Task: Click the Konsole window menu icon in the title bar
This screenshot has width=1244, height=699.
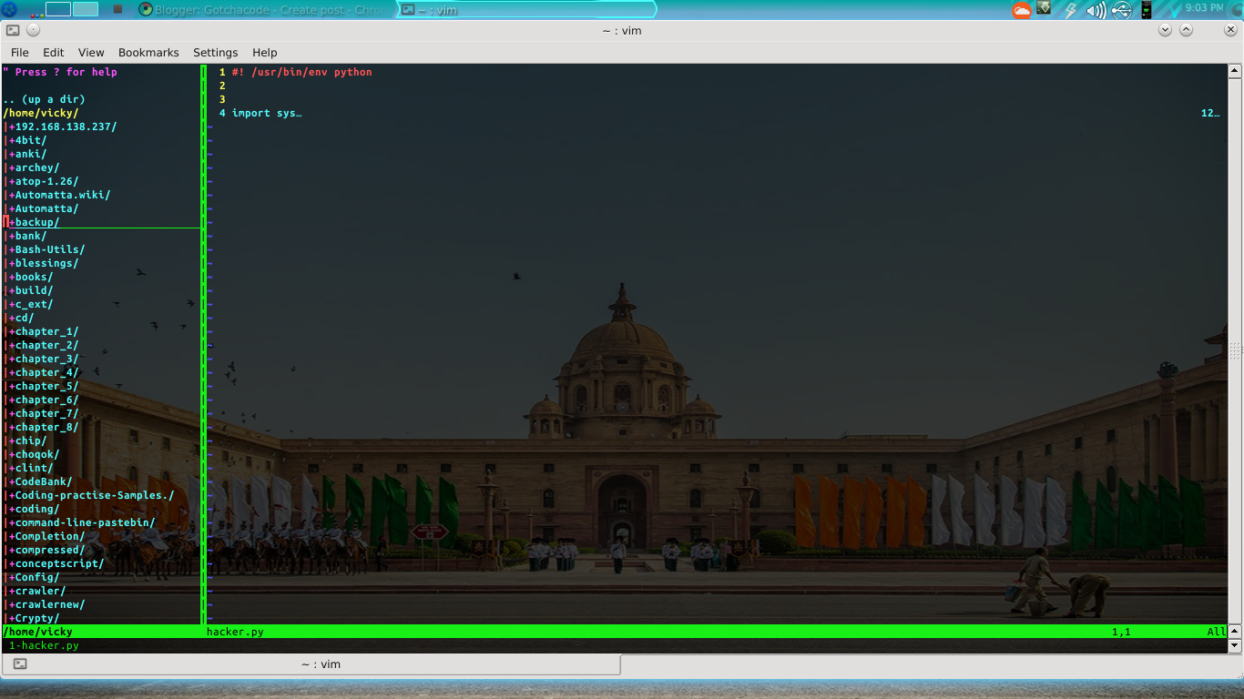Action: coord(13,30)
